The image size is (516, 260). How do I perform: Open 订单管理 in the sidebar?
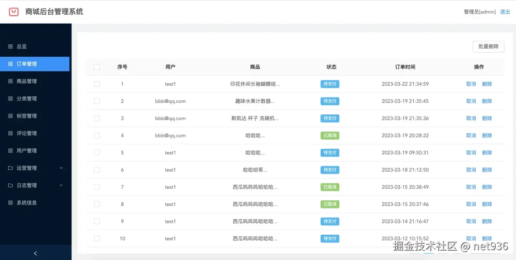click(35, 64)
